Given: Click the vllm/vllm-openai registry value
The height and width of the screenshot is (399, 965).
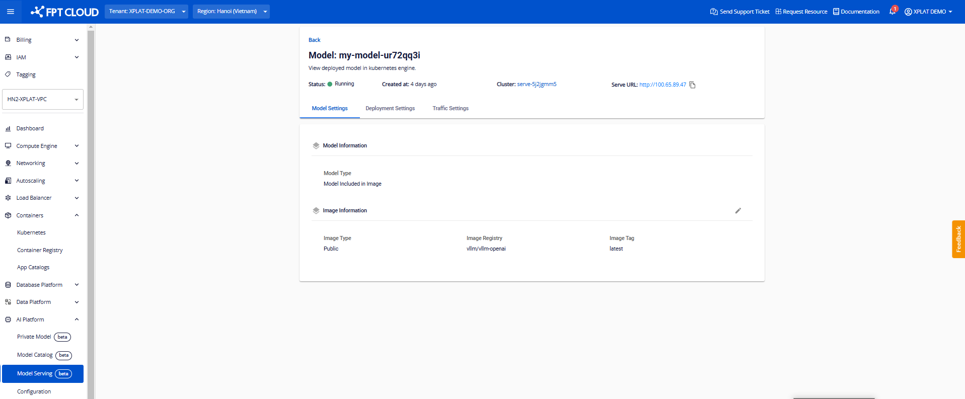Looking at the screenshot, I should 486,249.
